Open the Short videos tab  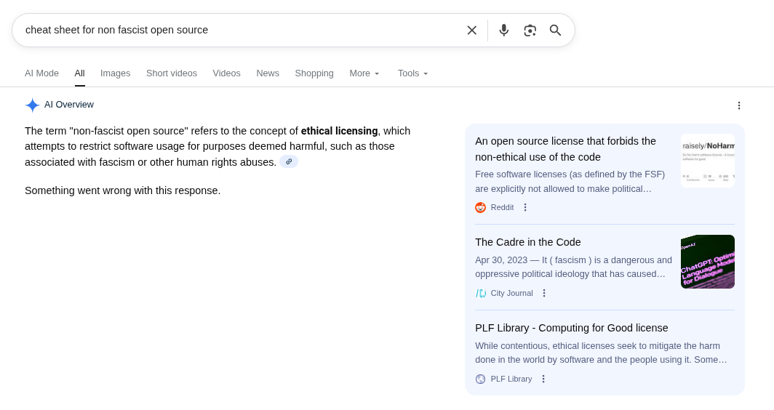coord(171,73)
